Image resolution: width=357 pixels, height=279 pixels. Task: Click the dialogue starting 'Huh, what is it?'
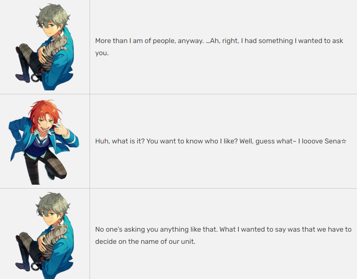tap(220, 141)
